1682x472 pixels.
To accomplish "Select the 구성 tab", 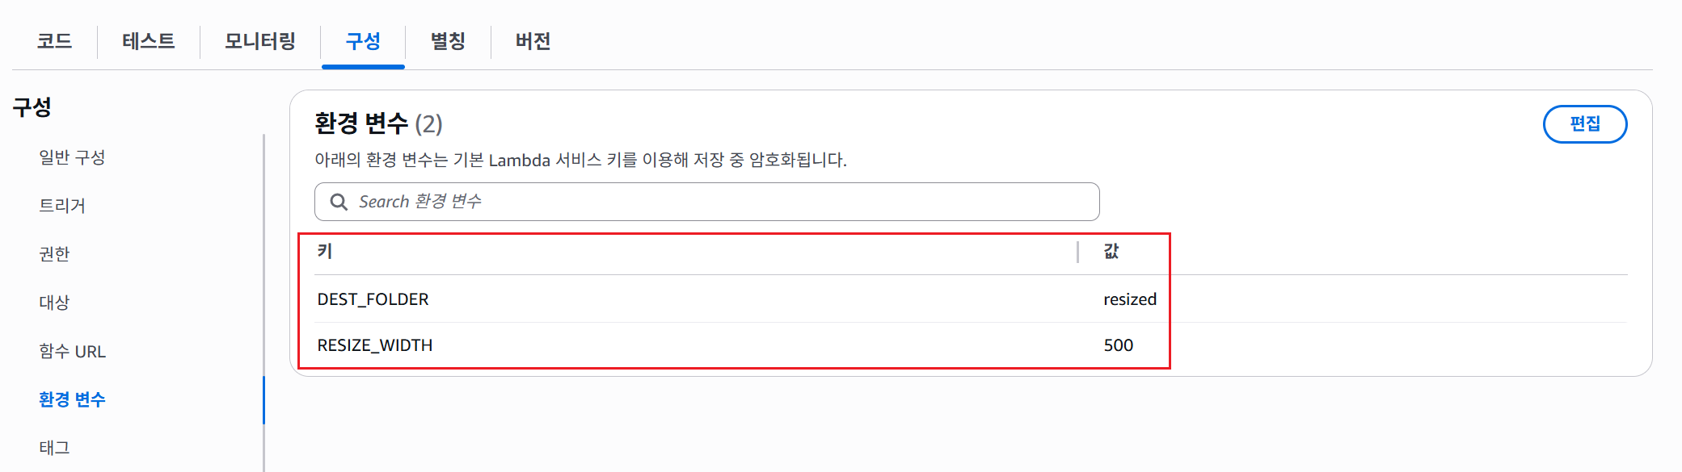I will click(363, 41).
